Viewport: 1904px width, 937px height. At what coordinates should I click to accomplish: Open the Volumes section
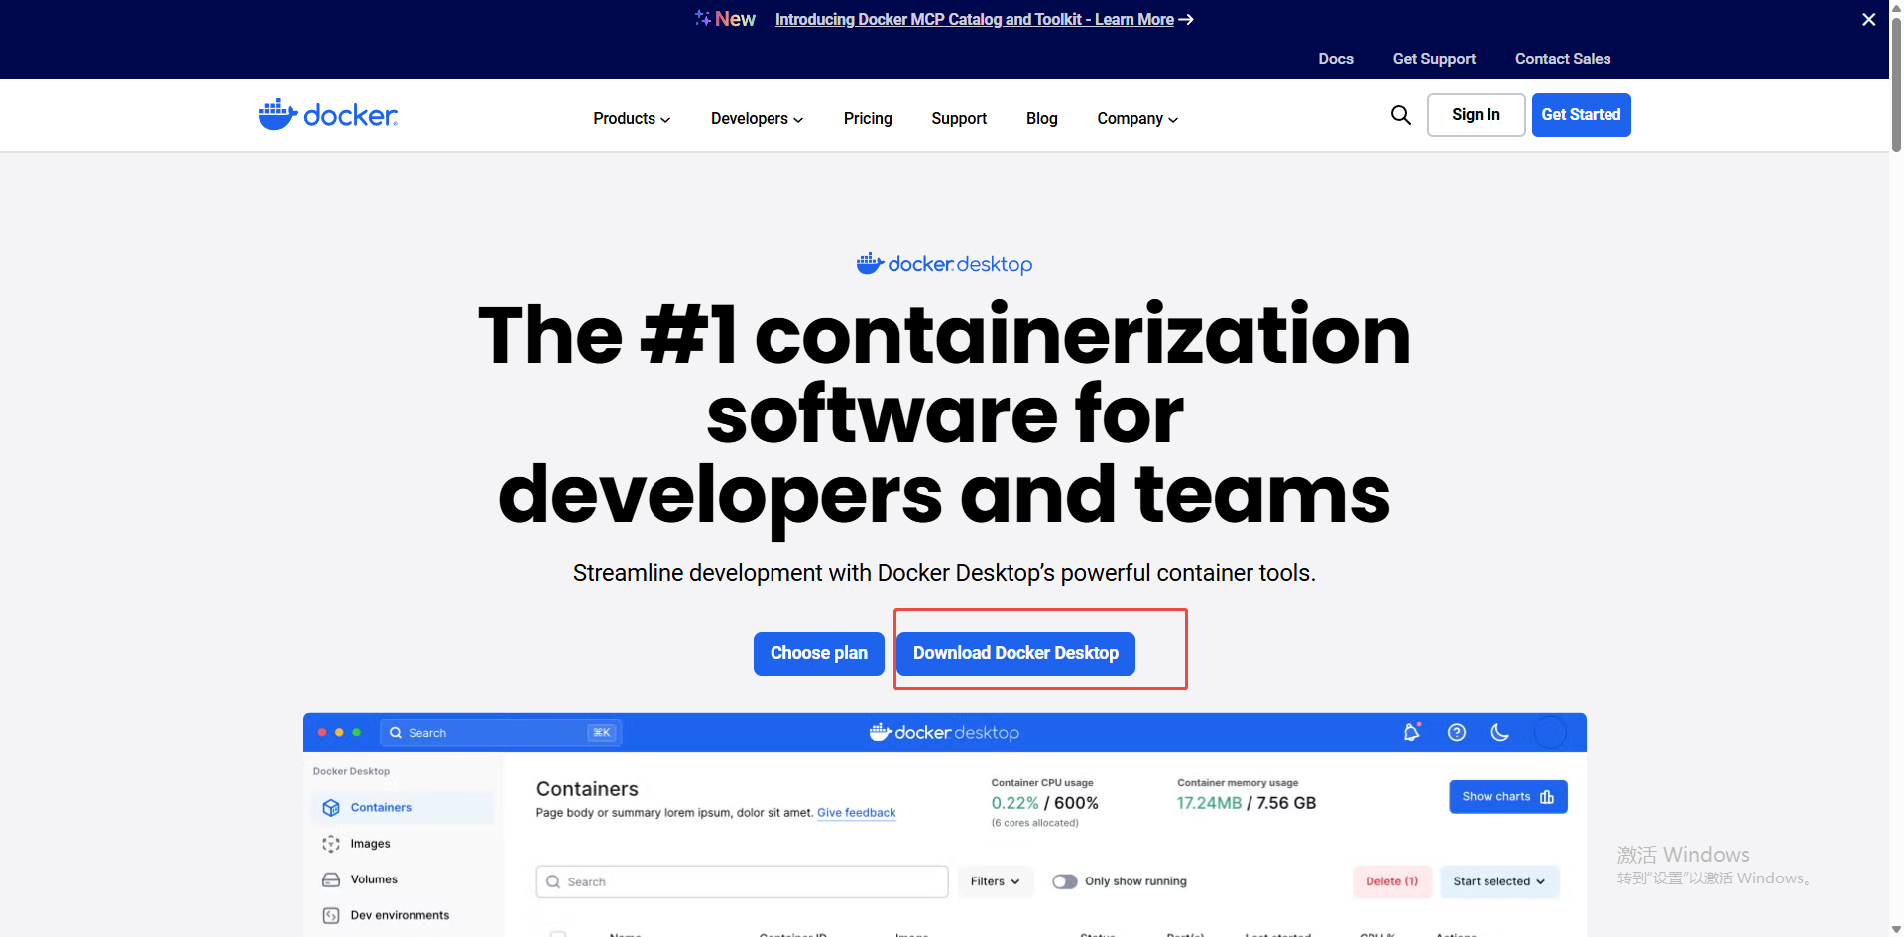(374, 878)
